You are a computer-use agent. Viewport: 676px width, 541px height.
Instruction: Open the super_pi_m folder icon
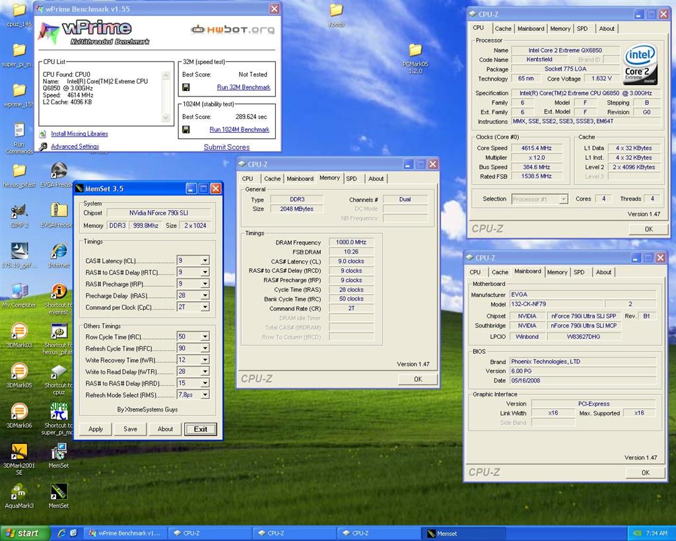[19, 50]
